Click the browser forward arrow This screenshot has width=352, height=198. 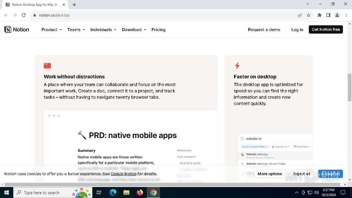(15, 15)
